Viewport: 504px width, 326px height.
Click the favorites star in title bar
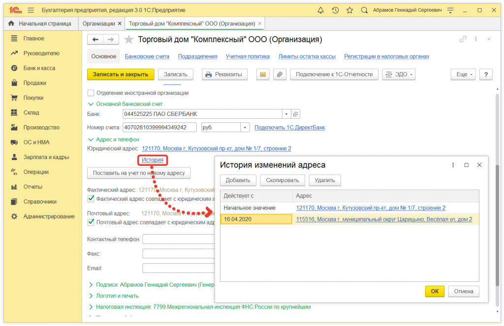pyautogui.click(x=349, y=10)
